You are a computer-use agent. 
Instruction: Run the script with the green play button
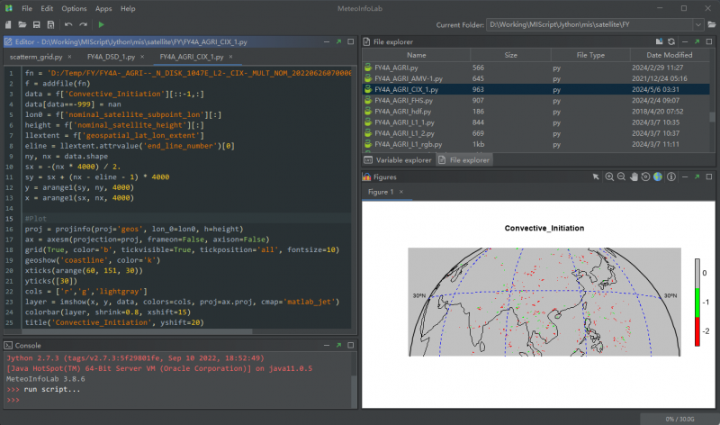pos(101,24)
